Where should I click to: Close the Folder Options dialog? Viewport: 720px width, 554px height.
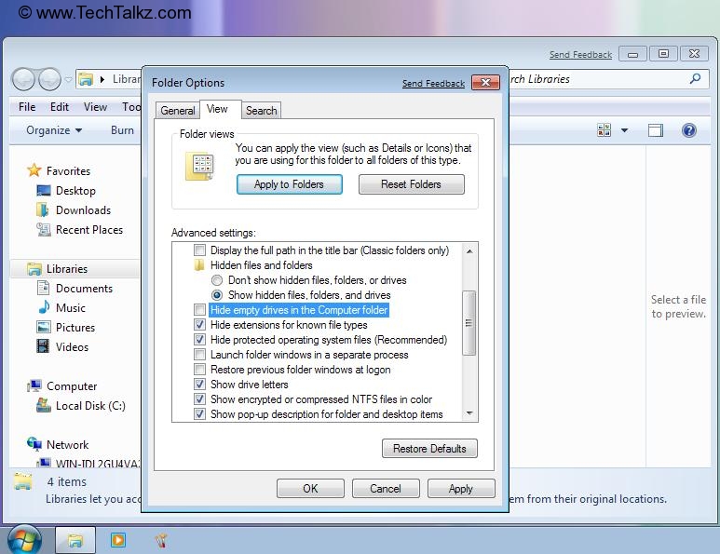coord(485,83)
